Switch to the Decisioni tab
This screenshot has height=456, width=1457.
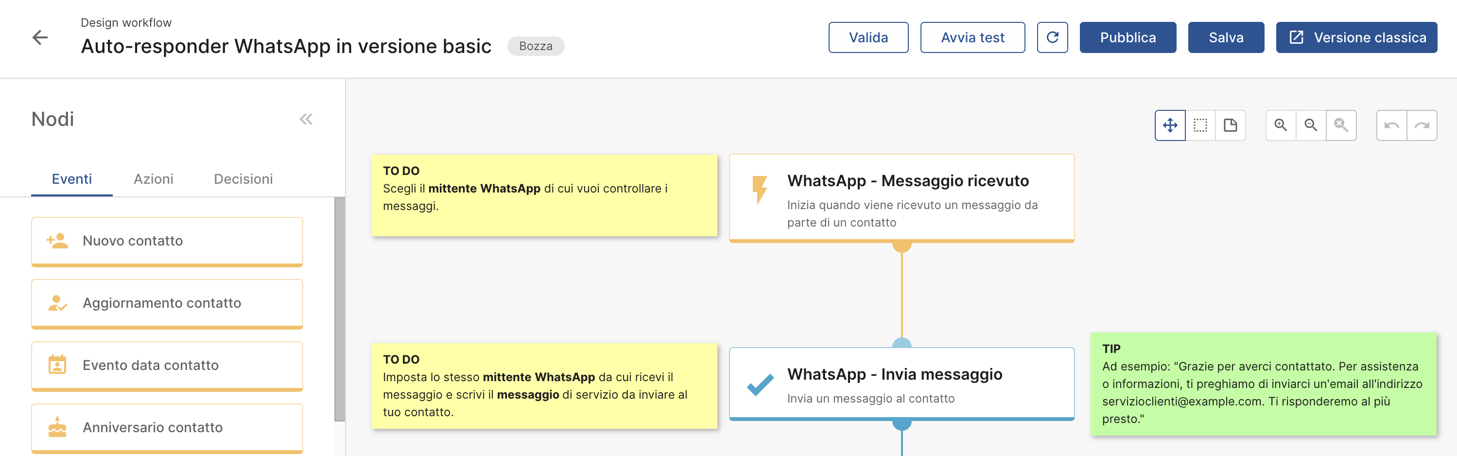pyautogui.click(x=243, y=179)
